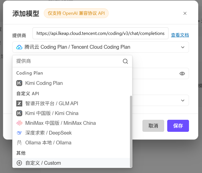Screen dimensions: 202x173
Task: Click the 自定义 API group header
Action: point(28,93)
